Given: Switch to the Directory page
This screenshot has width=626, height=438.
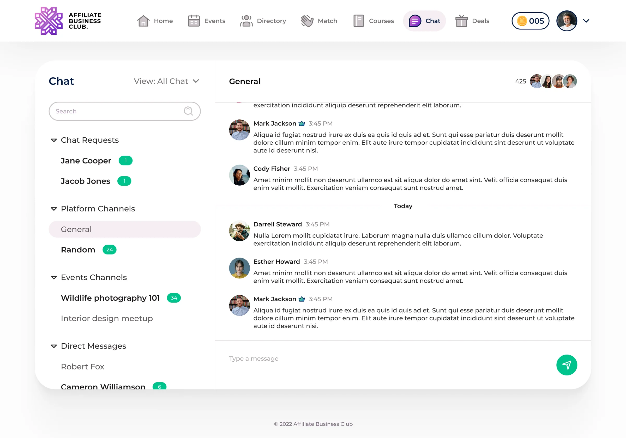Looking at the screenshot, I should pyautogui.click(x=263, y=21).
